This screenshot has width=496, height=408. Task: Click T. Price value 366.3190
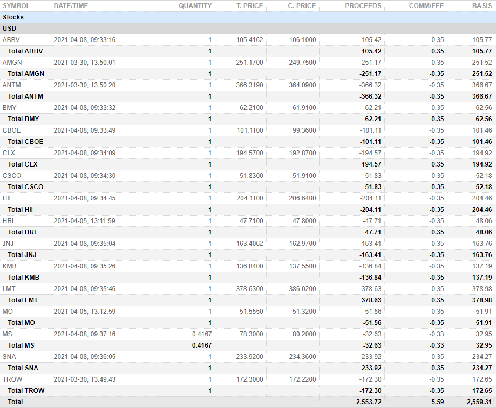coord(249,85)
